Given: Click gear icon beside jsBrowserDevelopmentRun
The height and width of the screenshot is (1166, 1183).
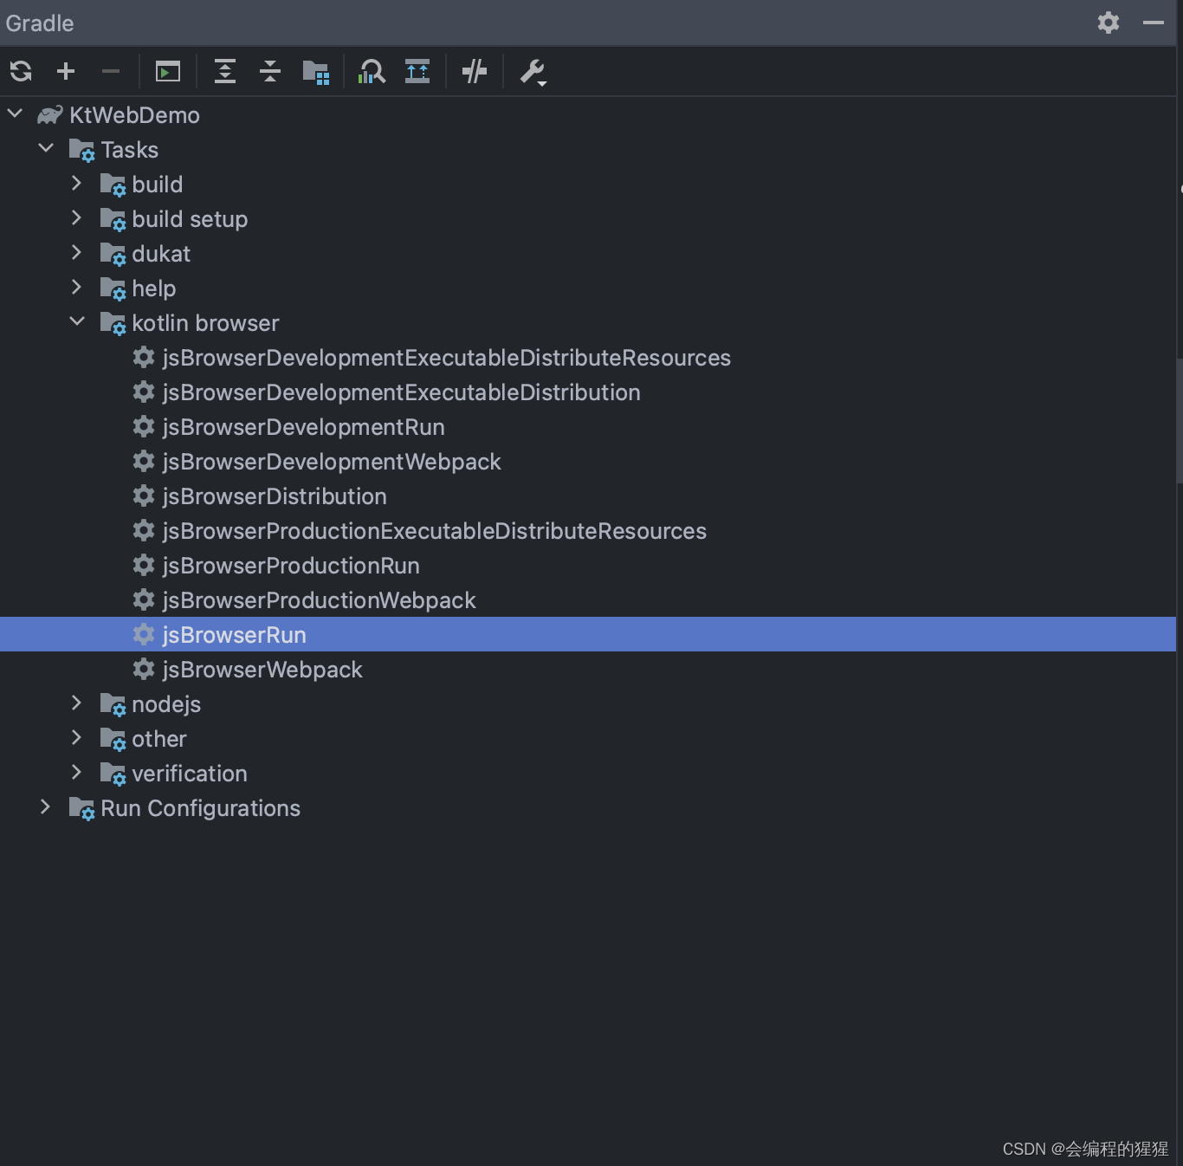Looking at the screenshot, I should pyautogui.click(x=144, y=426).
